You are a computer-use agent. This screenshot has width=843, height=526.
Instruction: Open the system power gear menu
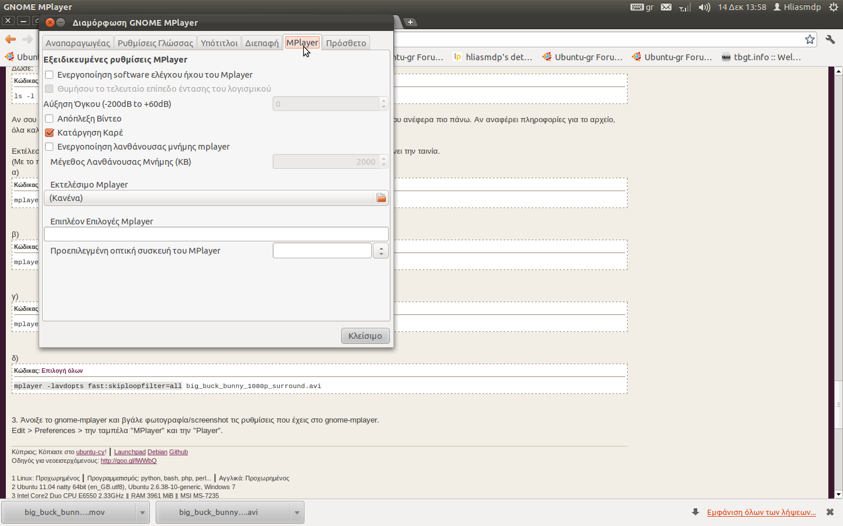tap(834, 7)
